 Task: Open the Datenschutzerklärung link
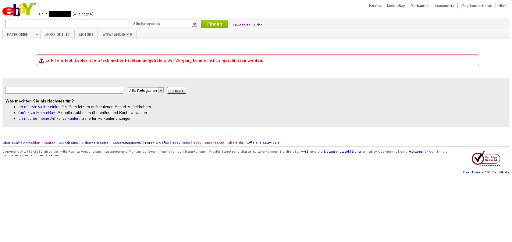click(342, 151)
